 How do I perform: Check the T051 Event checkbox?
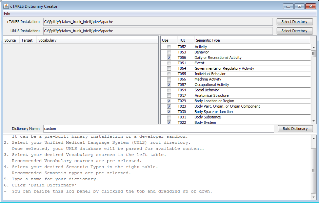pos(169,63)
